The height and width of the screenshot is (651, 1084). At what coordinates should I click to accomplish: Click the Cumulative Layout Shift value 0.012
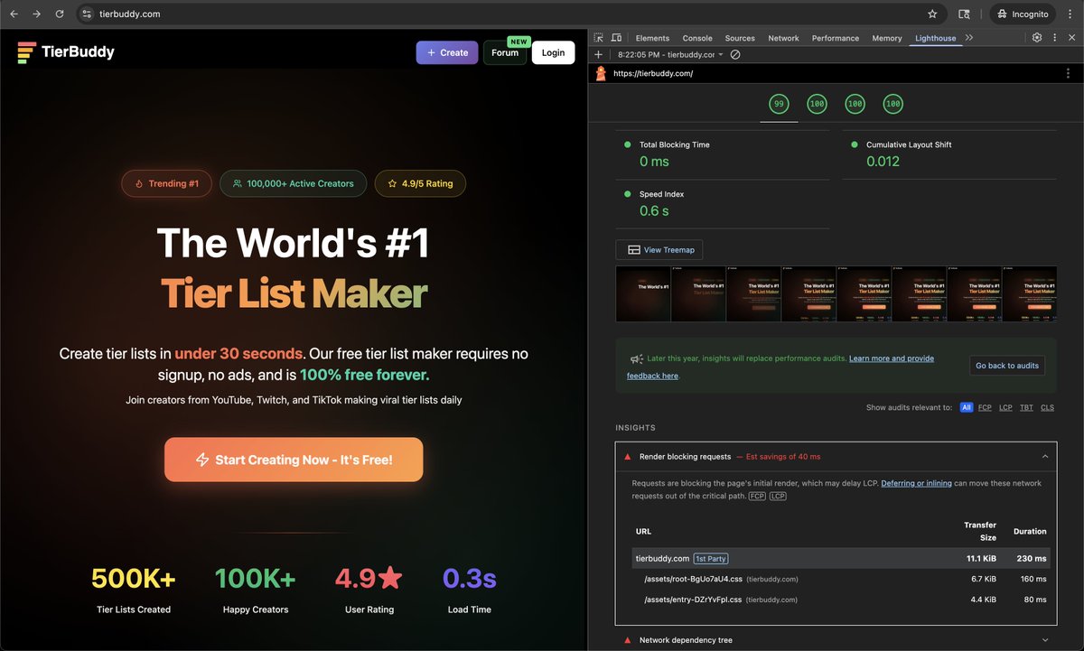(x=883, y=162)
